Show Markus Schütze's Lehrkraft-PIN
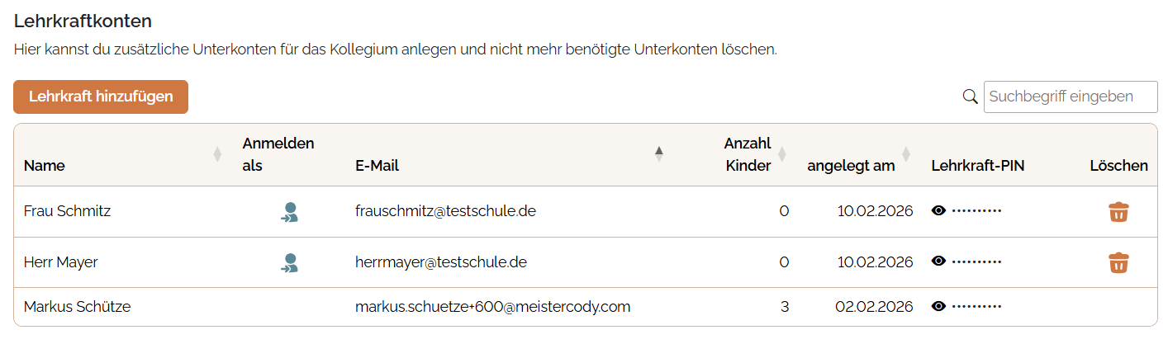This screenshot has width=1168, height=344. pos(938,307)
